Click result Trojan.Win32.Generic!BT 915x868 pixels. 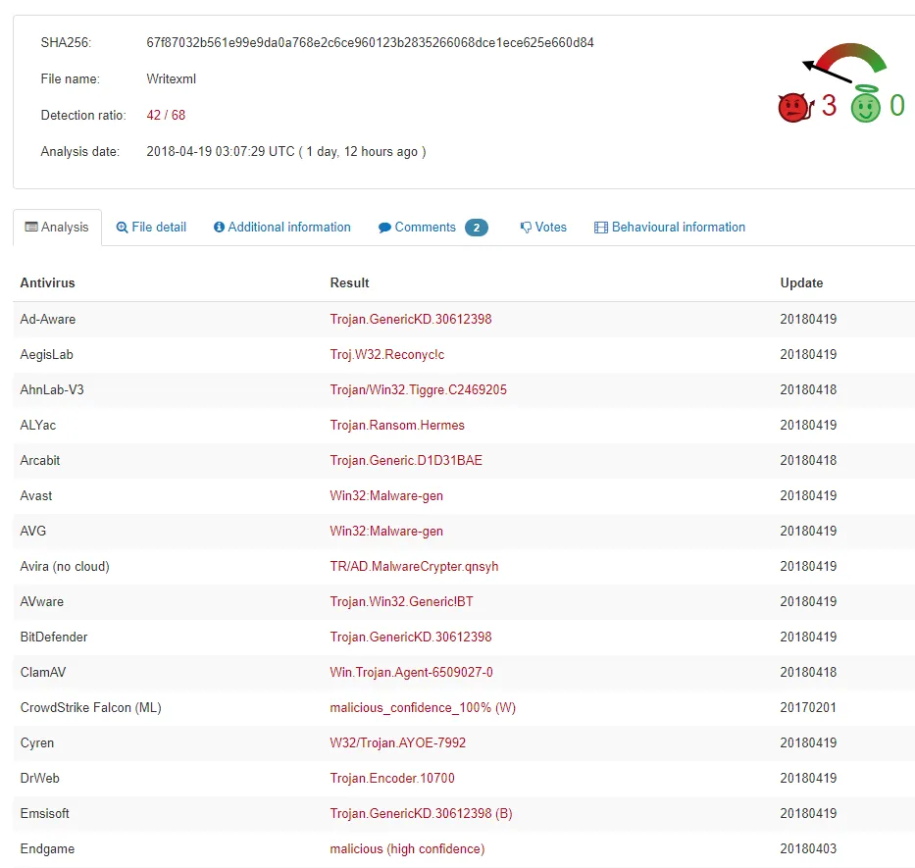[x=401, y=602]
